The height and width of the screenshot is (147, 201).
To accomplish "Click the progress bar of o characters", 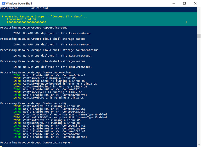I will [x=97, y=22].
